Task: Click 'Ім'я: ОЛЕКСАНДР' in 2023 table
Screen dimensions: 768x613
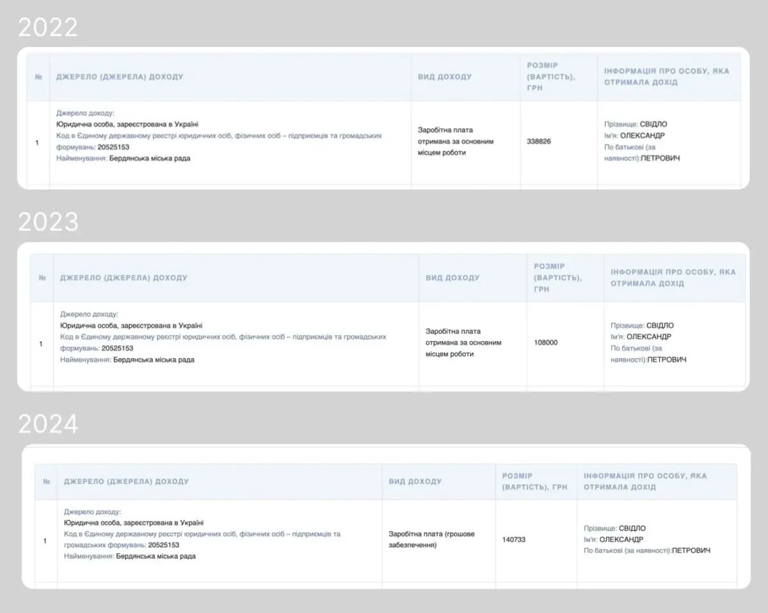Action: pyautogui.click(x=641, y=337)
